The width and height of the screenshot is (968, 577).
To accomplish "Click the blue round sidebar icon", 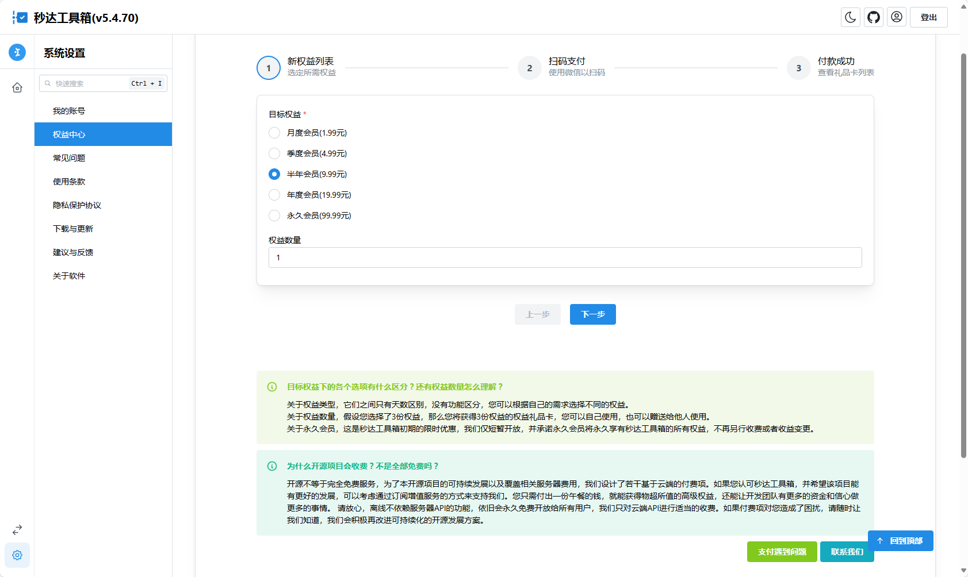I will pos(17,52).
